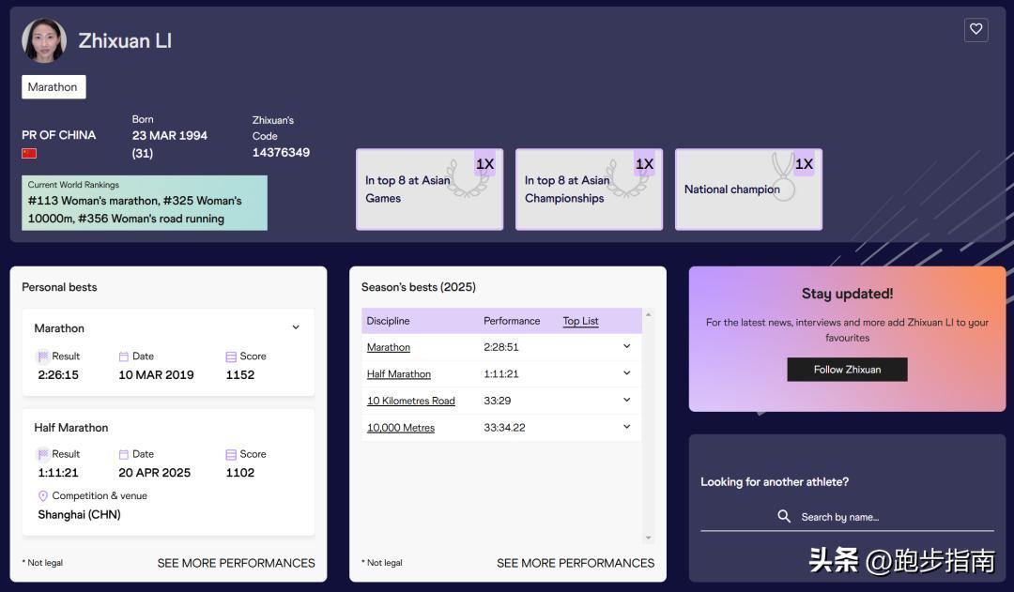Select the Marathon discipline tag
1014x592 pixels.
click(54, 87)
